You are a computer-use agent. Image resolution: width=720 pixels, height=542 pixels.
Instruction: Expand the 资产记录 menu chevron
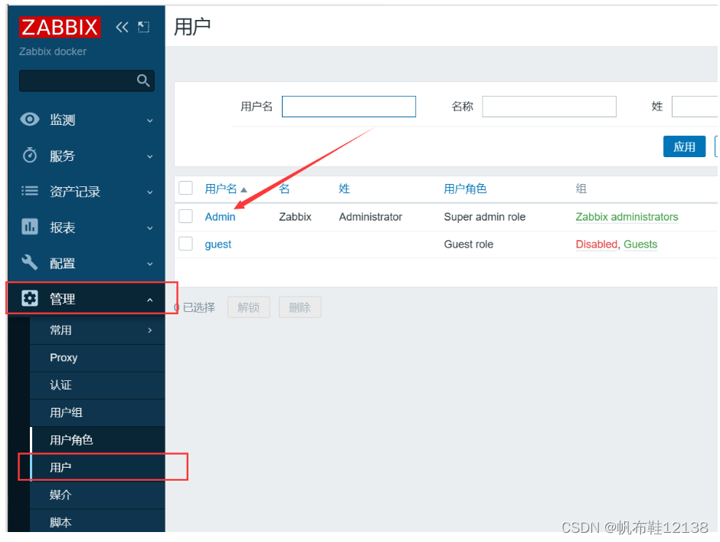(x=149, y=192)
